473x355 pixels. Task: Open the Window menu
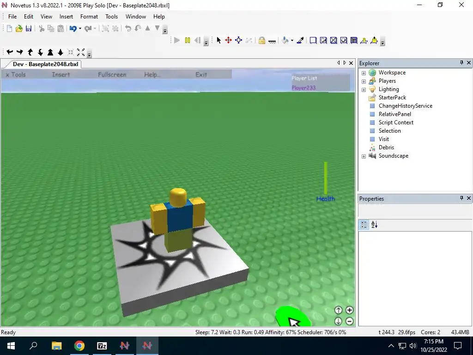click(x=136, y=17)
